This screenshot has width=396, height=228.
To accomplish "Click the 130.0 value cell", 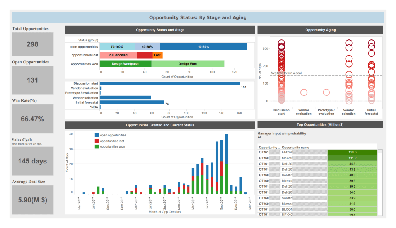I will tap(352, 152).
